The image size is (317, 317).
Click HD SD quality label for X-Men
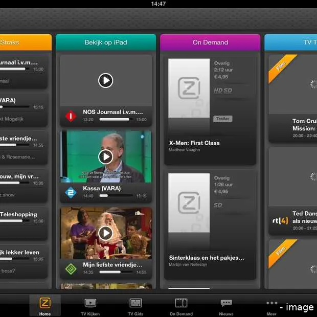pos(223,90)
